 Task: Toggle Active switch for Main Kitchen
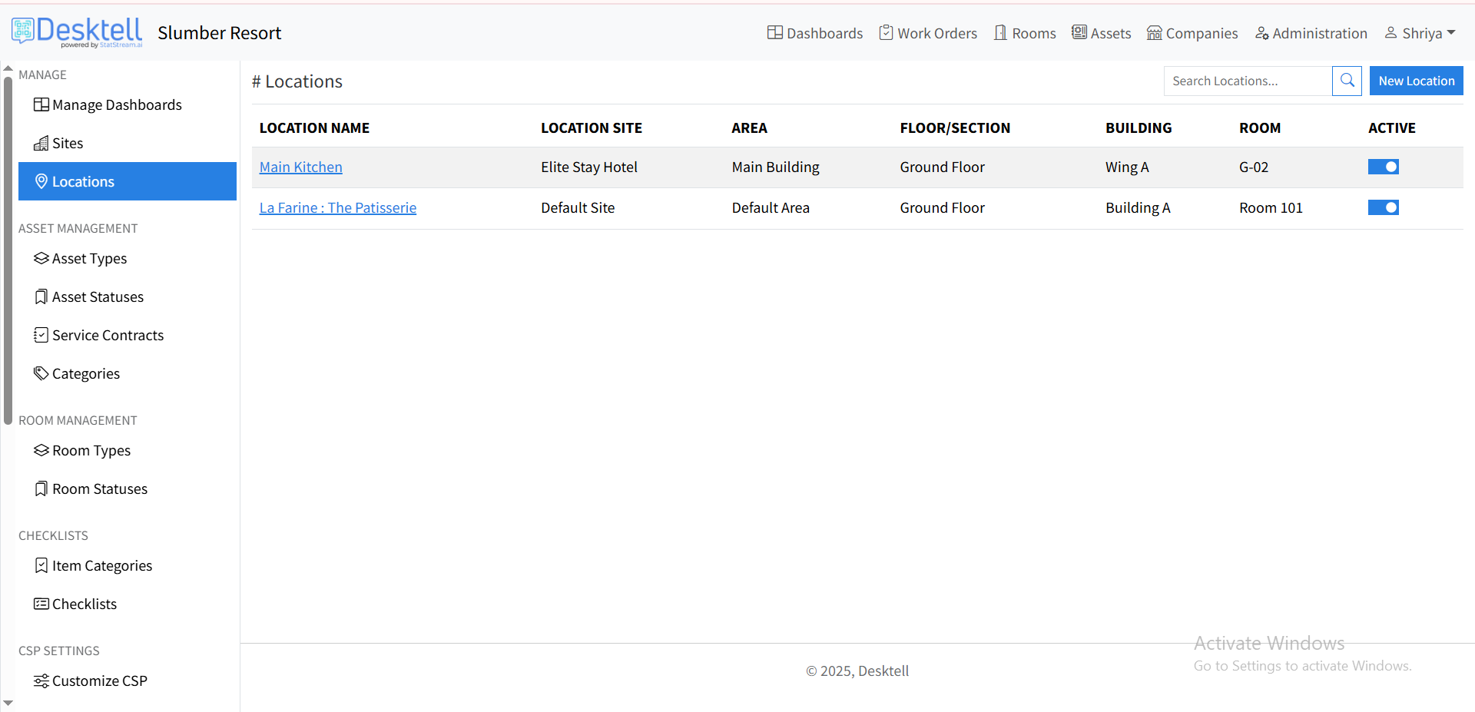tap(1383, 167)
